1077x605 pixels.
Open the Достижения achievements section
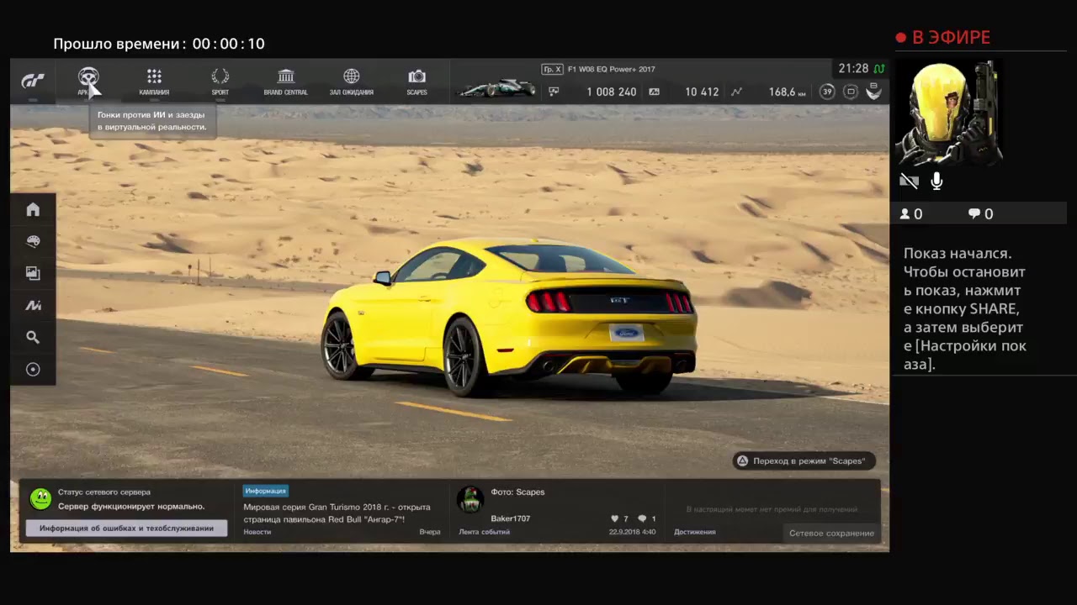pos(695,532)
